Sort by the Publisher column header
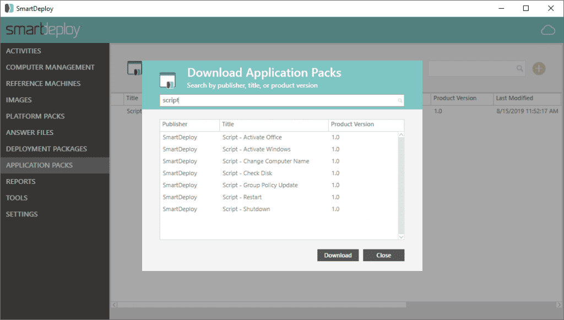The height and width of the screenshot is (320, 564). click(x=189, y=124)
